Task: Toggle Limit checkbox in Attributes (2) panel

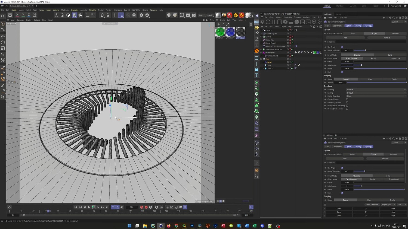Action: click(x=342, y=193)
